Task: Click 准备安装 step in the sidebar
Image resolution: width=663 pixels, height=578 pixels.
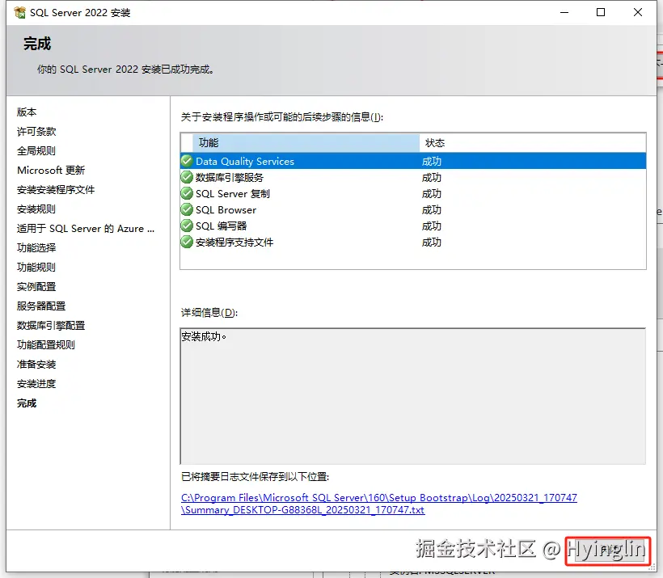Action: click(36, 365)
